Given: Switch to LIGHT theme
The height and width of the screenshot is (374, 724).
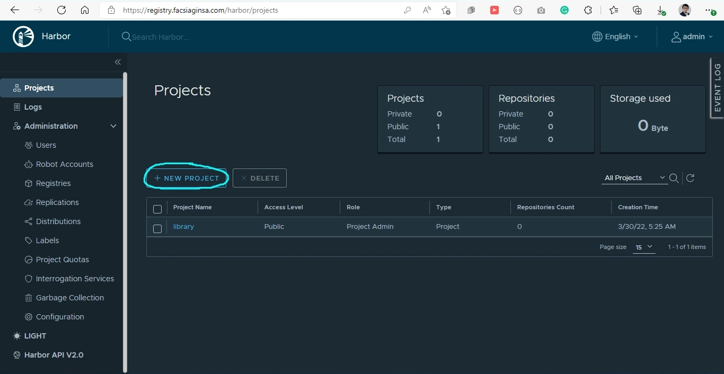Looking at the screenshot, I should click(x=30, y=336).
